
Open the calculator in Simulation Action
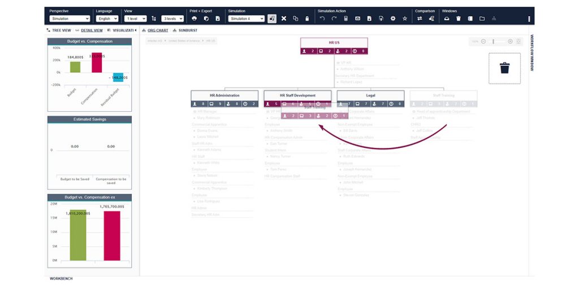(346, 19)
